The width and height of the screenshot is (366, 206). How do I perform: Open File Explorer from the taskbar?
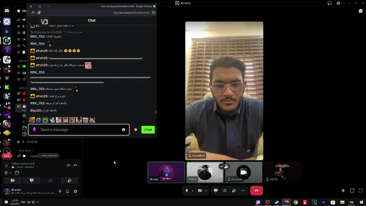(342, 202)
